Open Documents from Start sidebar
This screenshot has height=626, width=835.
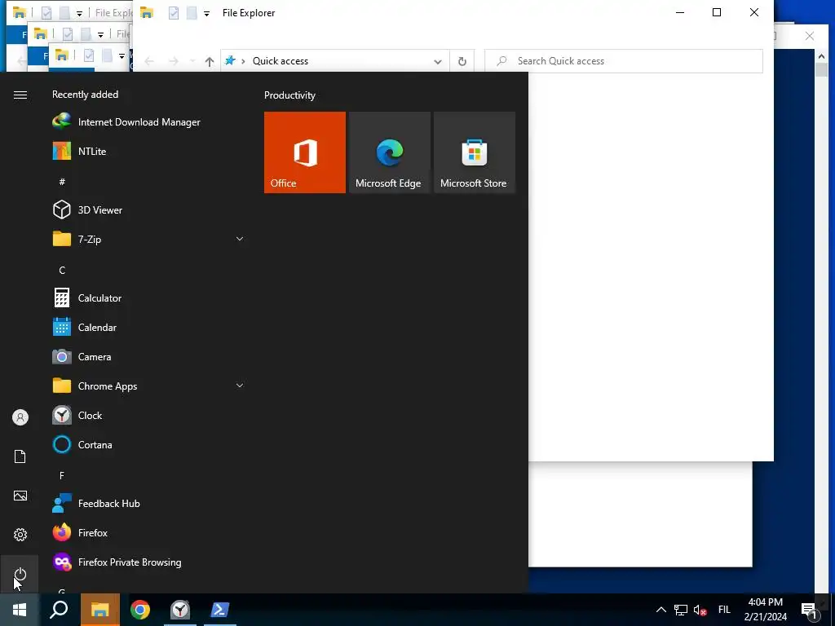[20, 456]
